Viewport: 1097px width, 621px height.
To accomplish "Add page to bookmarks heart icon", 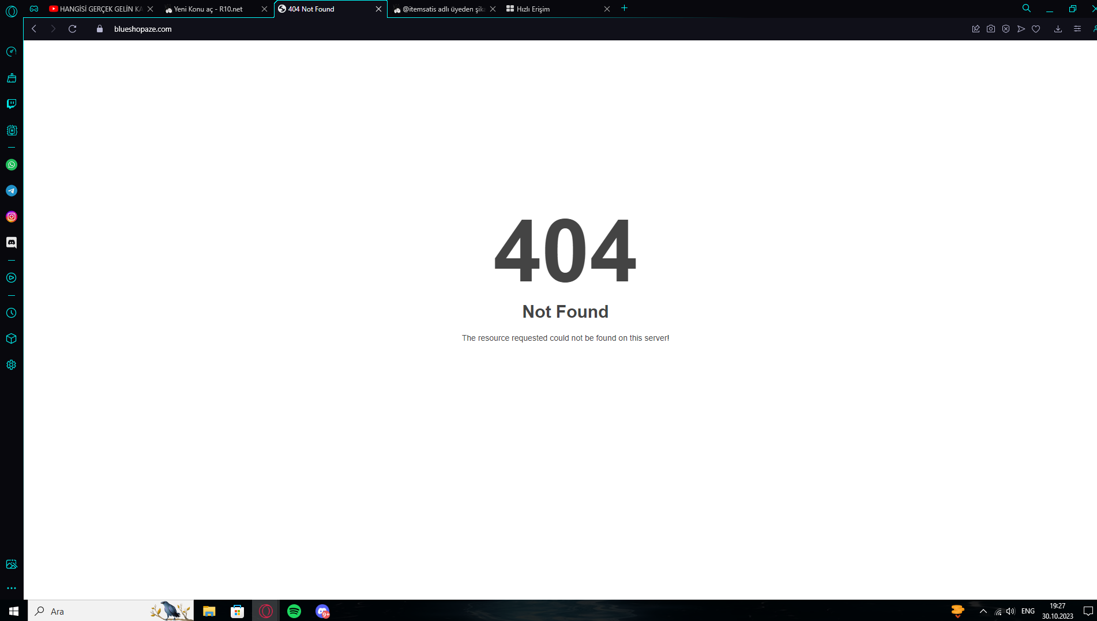I will point(1036,29).
